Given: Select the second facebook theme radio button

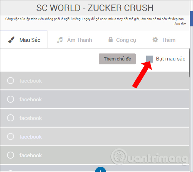Looking at the screenshot, I should (11, 99).
